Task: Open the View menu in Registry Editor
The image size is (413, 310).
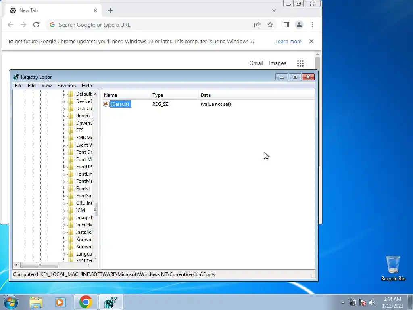Action: click(46, 86)
